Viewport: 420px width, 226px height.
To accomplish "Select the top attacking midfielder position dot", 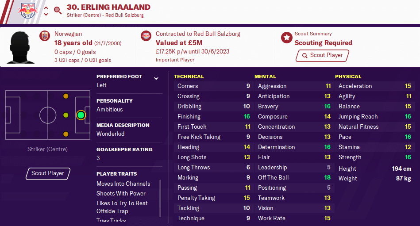I will click(x=66, y=96).
